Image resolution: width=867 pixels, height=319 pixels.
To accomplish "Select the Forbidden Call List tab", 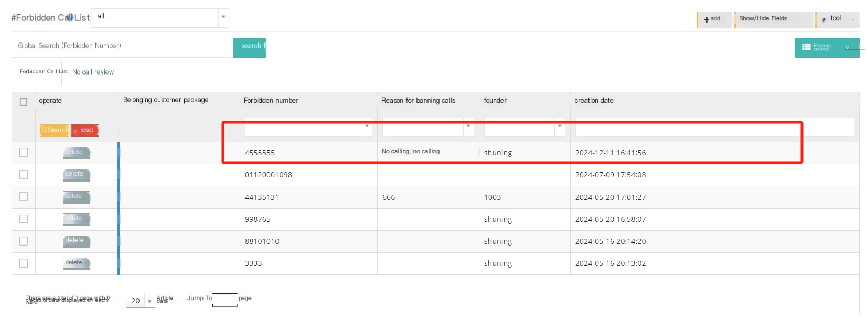I will coord(44,72).
